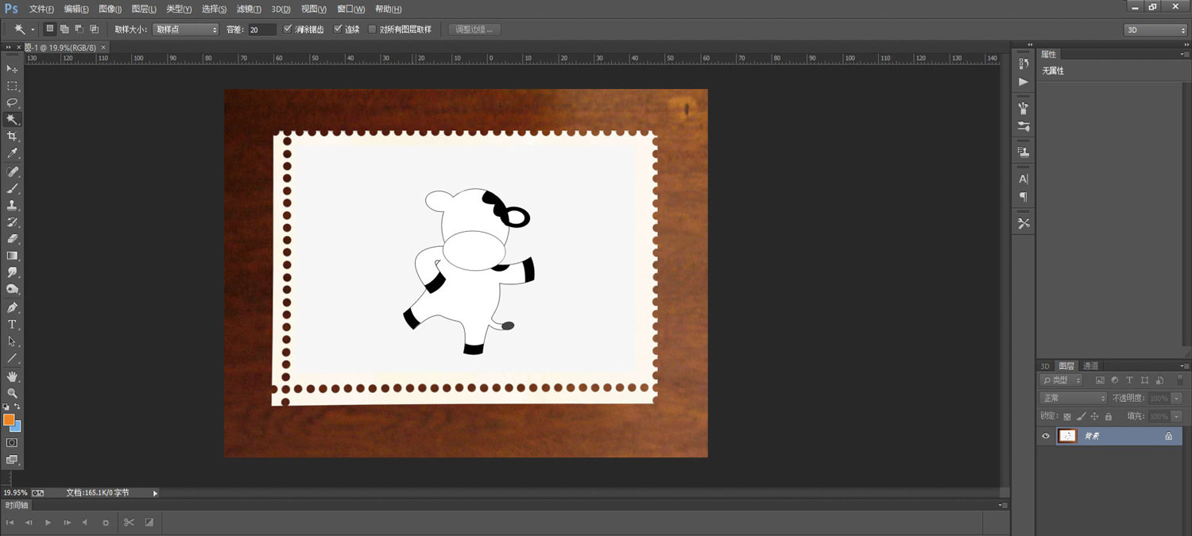Open the 滤镜 menu
This screenshot has height=536, width=1192.
(249, 9)
